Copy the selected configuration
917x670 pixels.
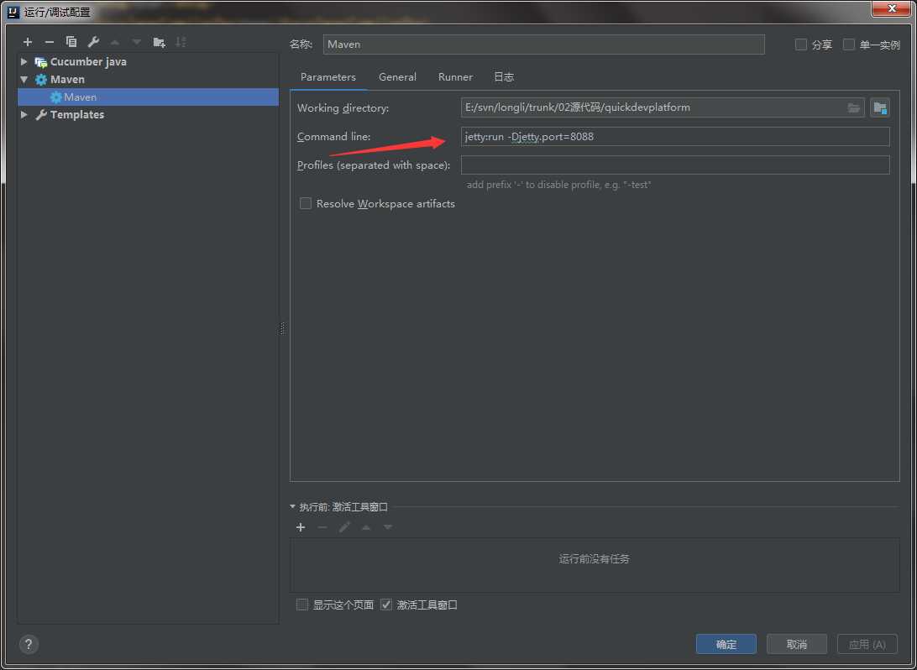point(71,41)
